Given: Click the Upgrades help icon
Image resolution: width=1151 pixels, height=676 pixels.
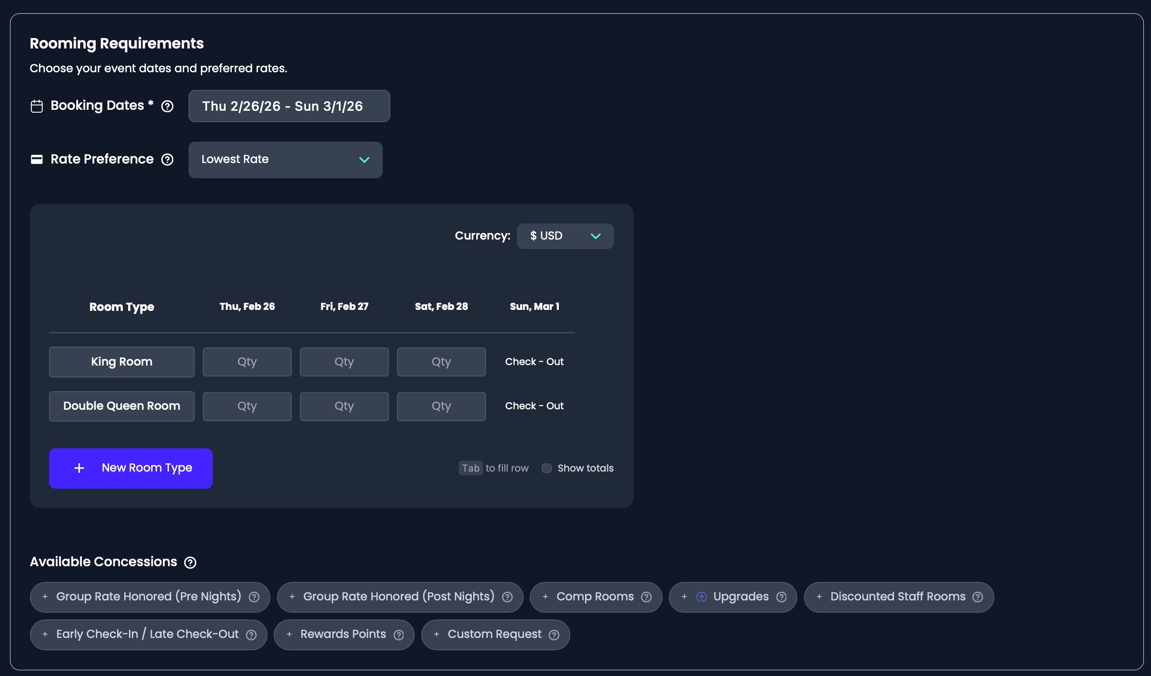Looking at the screenshot, I should tap(781, 597).
